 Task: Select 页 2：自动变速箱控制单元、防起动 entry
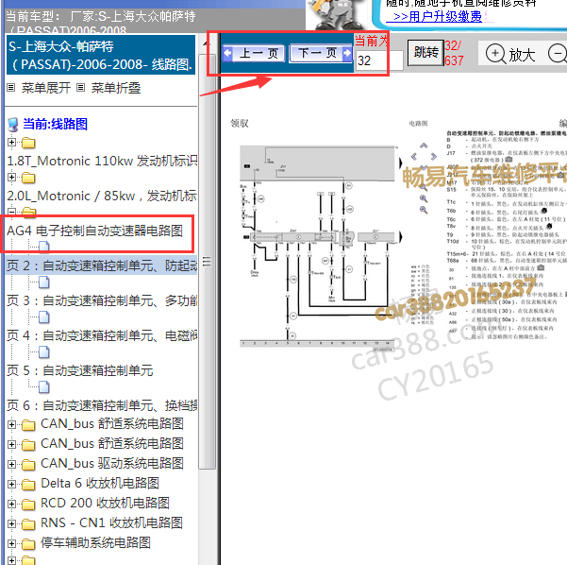coord(102,265)
